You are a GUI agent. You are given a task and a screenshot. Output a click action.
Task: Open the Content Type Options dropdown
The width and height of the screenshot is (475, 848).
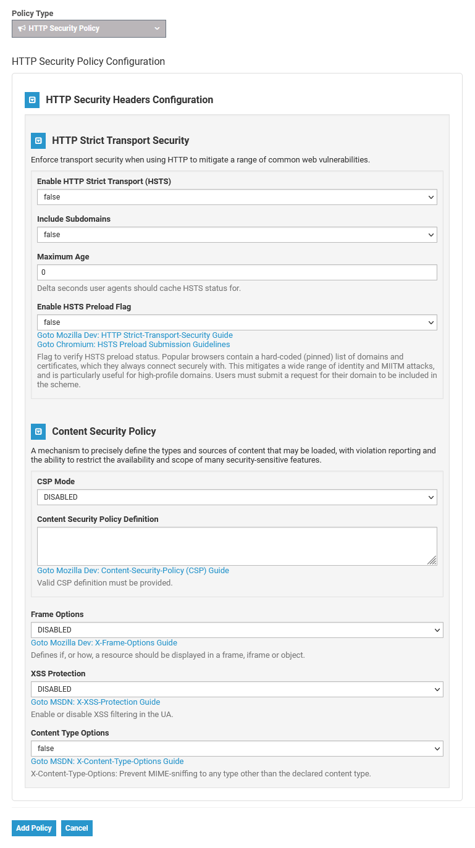click(x=237, y=749)
